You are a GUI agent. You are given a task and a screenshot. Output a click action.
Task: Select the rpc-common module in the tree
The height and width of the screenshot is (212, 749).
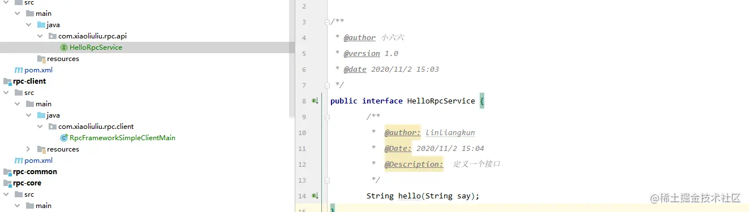click(x=35, y=172)
